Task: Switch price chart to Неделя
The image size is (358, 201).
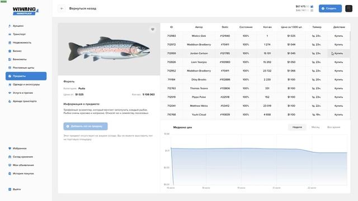Action: point(297,127)
